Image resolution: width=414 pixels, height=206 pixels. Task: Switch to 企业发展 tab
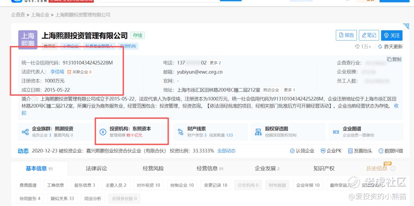tap(267, 168)
